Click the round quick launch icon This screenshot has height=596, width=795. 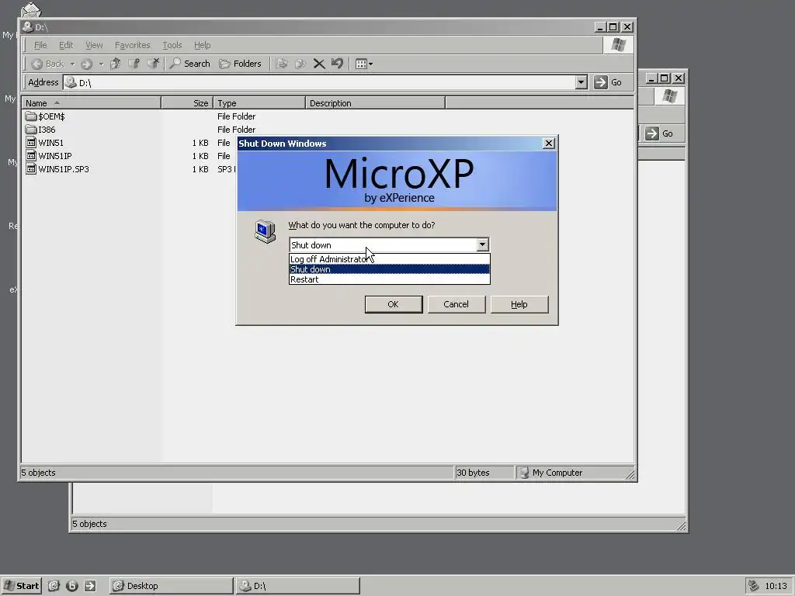click(72, 586)
